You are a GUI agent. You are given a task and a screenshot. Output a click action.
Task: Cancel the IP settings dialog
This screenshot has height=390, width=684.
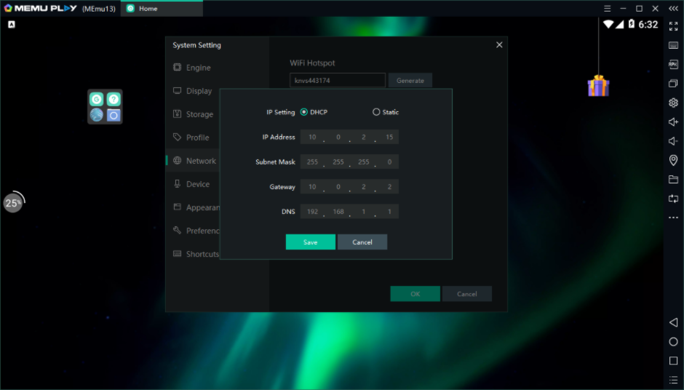[362, 242]
